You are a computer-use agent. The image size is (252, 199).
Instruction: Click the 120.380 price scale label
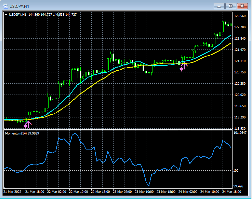[x=240, y=83]
